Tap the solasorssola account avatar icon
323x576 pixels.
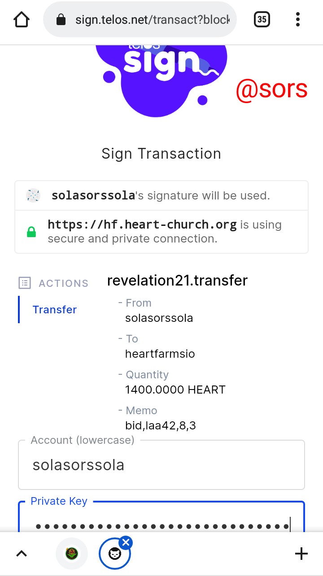click(x=33, y=195)
